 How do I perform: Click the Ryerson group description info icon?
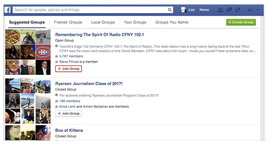pyautogui.click(x=56, y=95)
